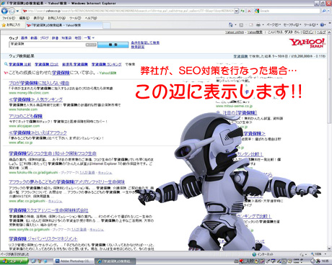Open the feeds icon in the command bar

[241, 24]
